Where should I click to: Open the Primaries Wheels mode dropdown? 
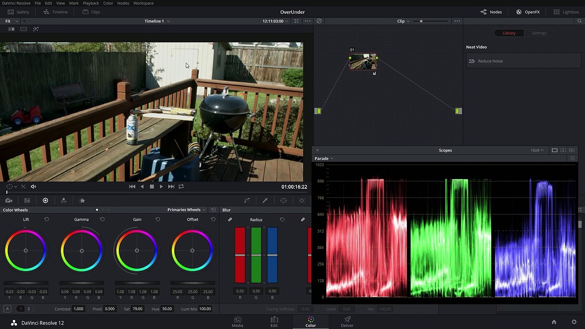[x=186, y=210]
